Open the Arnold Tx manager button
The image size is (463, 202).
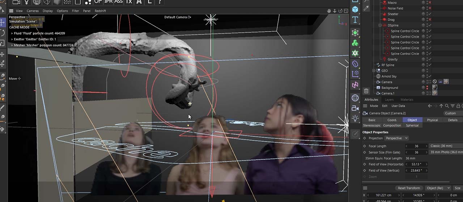(129, 2)
